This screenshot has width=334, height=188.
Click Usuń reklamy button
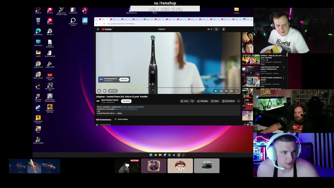coord(228,101)
